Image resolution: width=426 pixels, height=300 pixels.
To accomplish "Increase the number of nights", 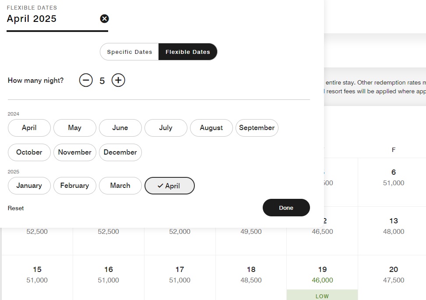I will pos(118,81).
